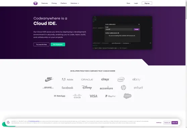Viewport: 187px width, 128px height.
Task: Click the Cisco logo
Action: point(77,96)
